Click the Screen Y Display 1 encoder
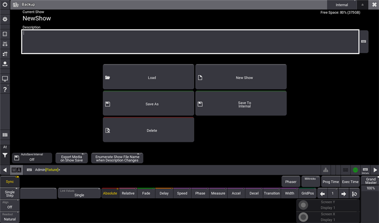This screenshot has width=379, height=223. point(328,205)
